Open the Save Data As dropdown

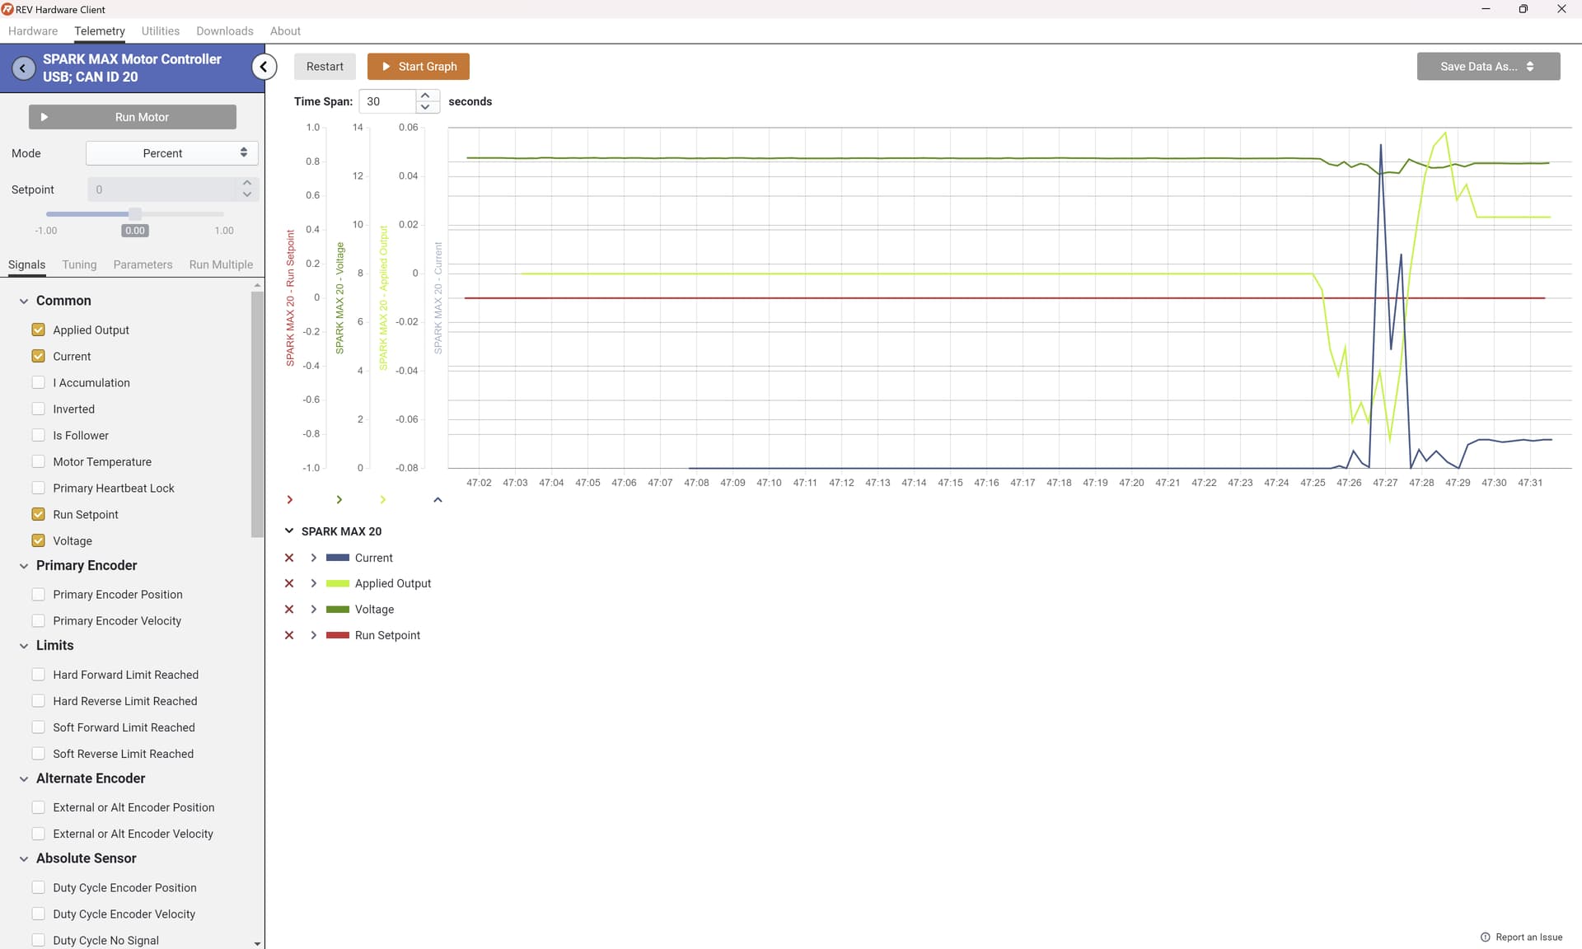[1488, 67]
